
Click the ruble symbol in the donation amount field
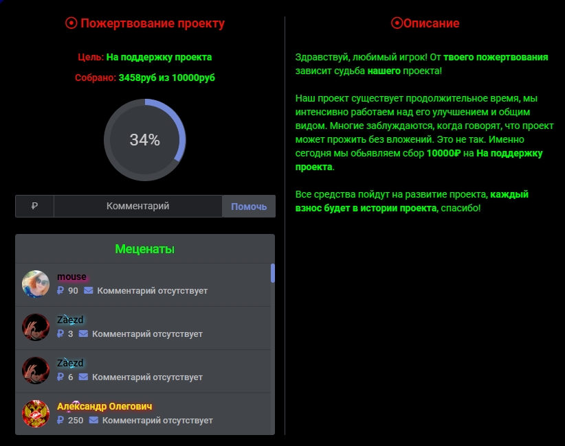click(34, 206)
